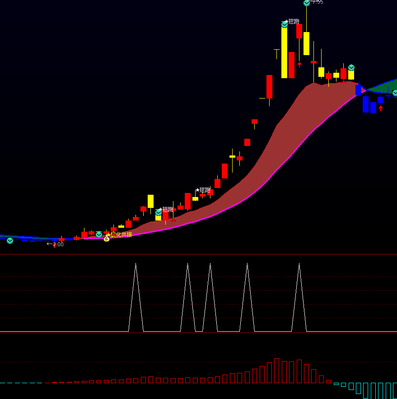Click a cyan hollow bar in bottom panel
Screen dimensions: 397x399
[366, 390]
